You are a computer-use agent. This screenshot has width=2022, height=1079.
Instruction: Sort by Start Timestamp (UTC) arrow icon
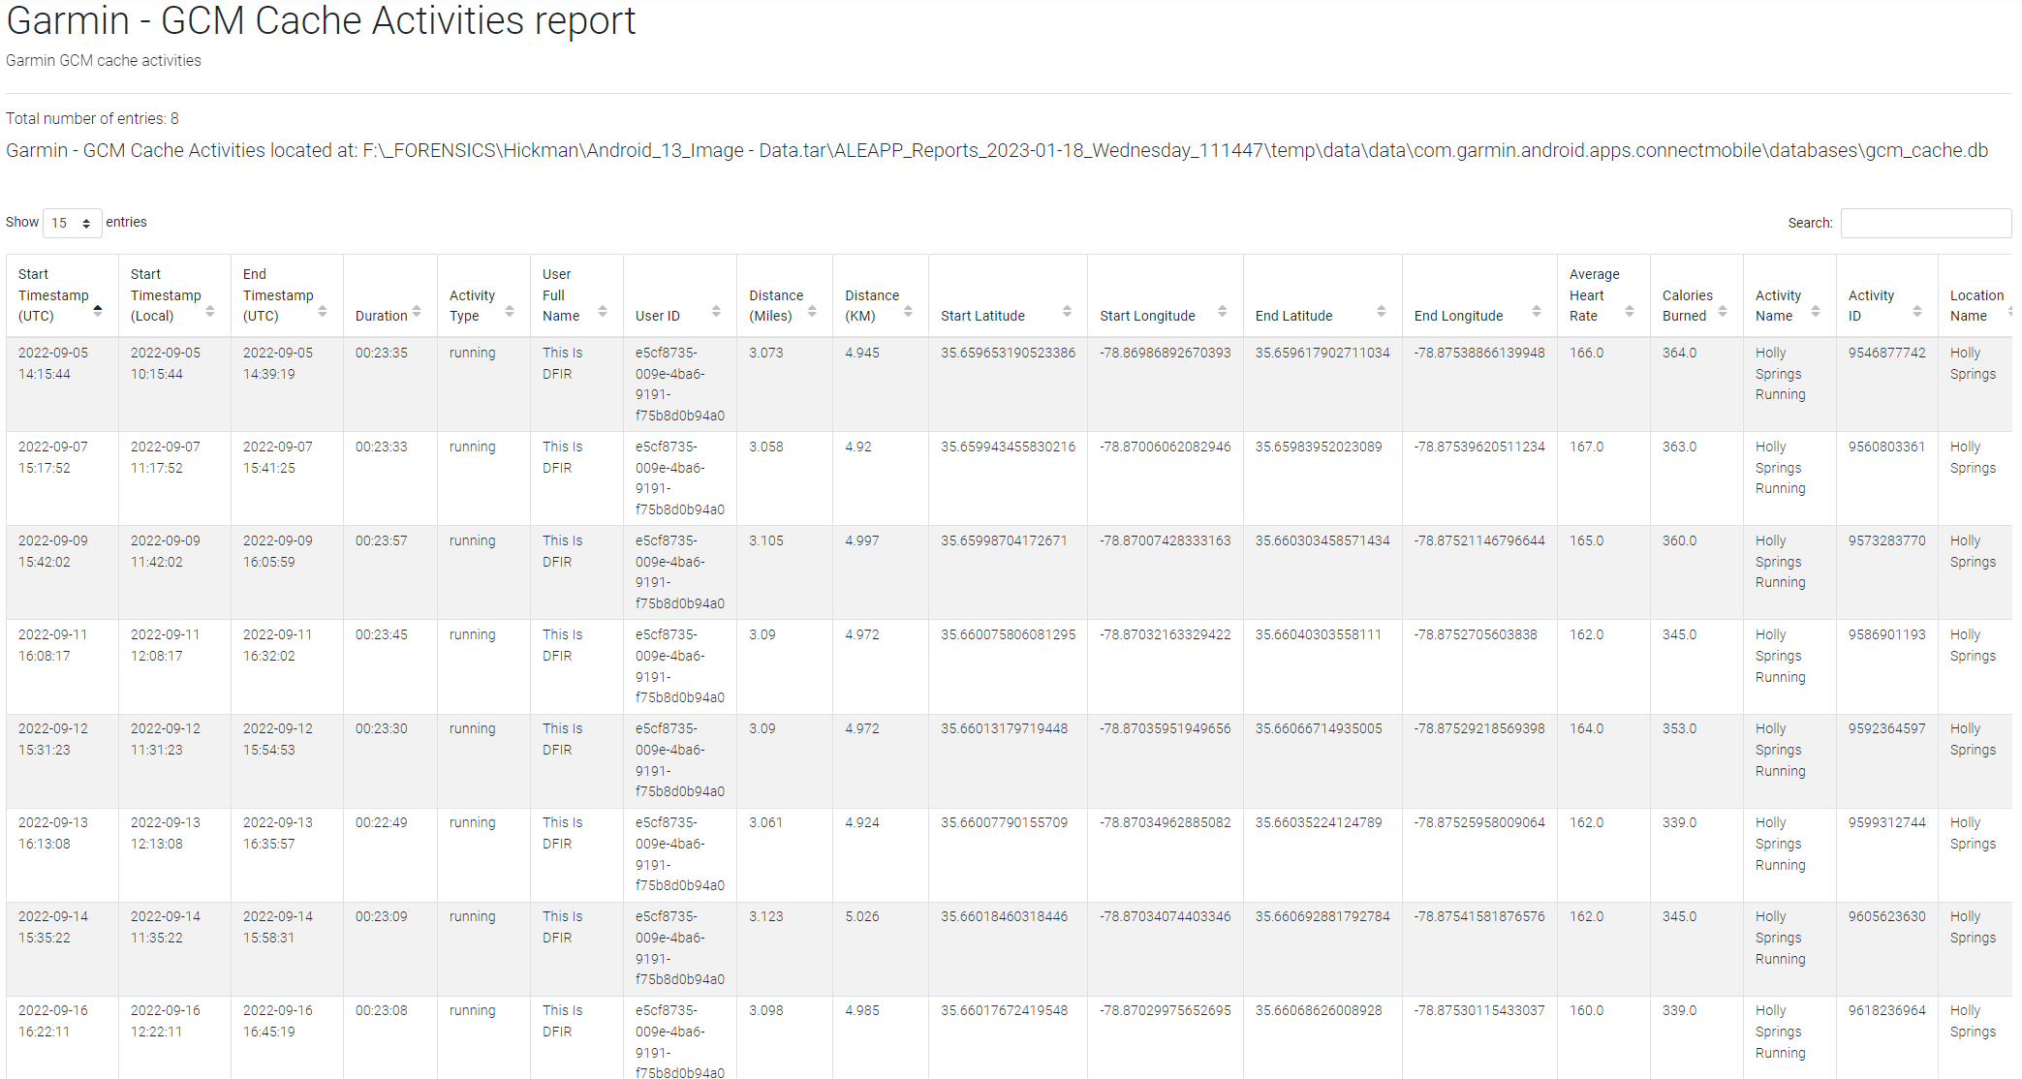point(98,311)
